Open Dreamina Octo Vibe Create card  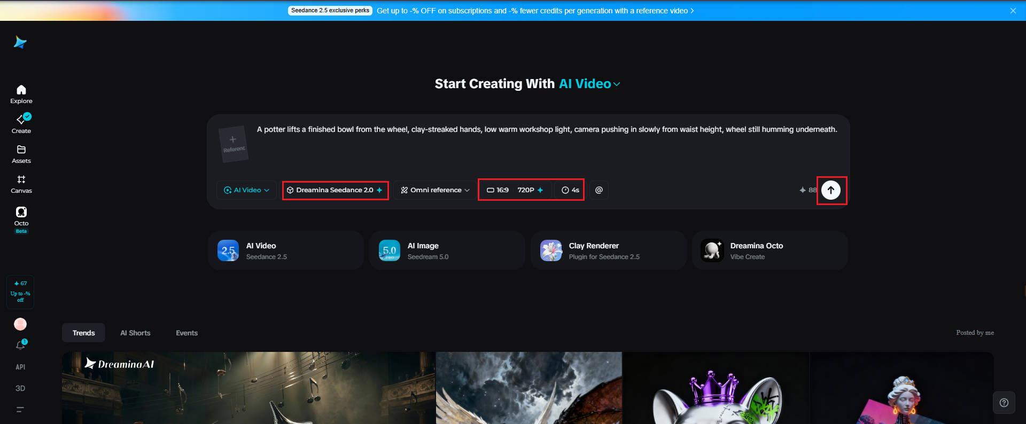click(x=770, y=250)
